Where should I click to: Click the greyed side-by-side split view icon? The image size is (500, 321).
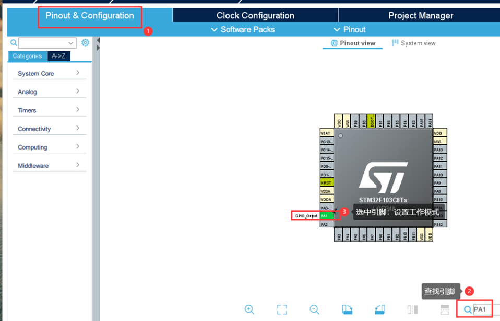click(412, 309)
